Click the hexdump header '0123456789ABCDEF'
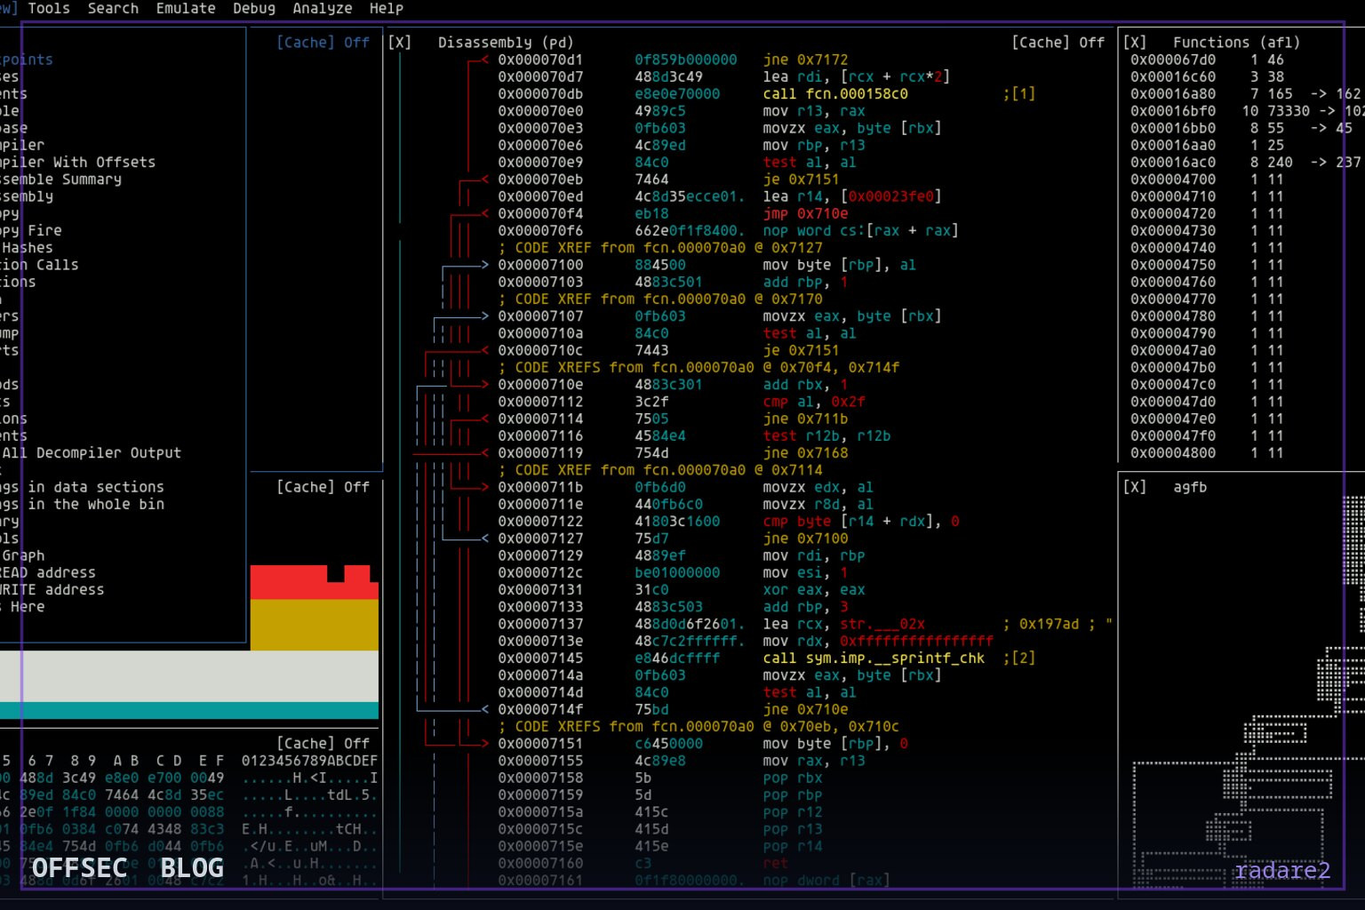The height and width of the screenshot is (910, 1365). (309, 761)
